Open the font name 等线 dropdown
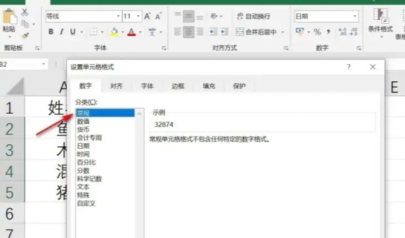This screenshot has height=238, width=405. [x=118, y=16]
